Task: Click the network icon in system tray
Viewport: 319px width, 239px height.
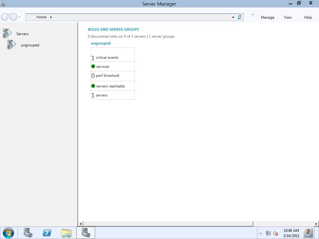Action: 268,233
